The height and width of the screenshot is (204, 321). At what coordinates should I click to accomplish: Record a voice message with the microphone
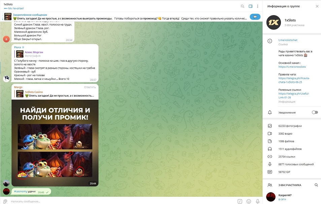point(258,201)
